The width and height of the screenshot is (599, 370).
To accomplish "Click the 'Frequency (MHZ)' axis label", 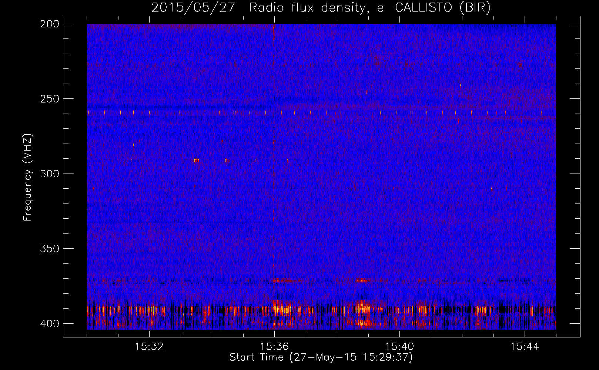I will tap(28, 177).
